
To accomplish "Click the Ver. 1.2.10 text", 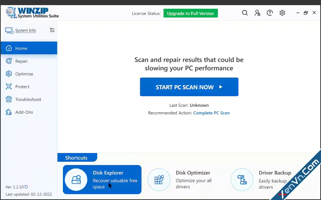I will 15,187.
